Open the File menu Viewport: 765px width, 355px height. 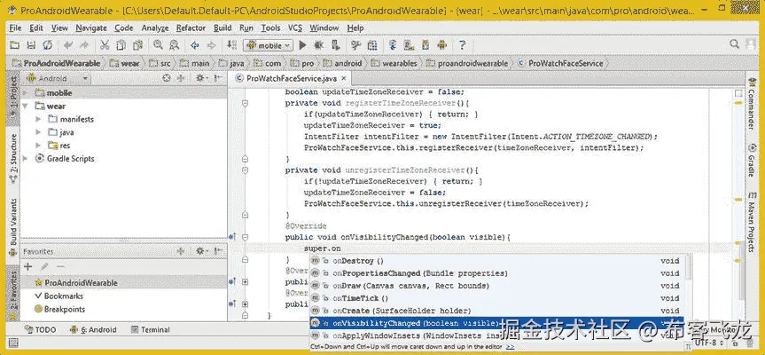[15, 28]
